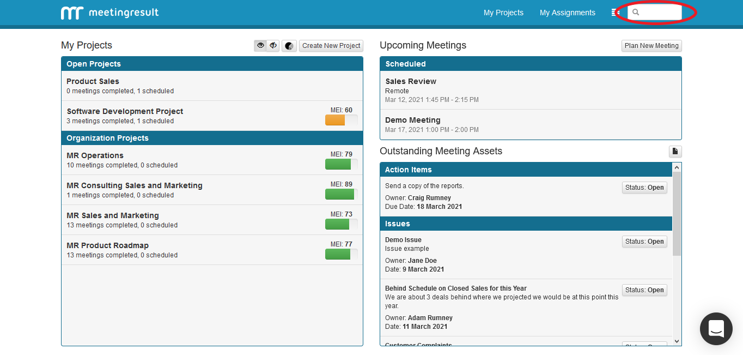
Task: Open the MR Operations project
Action: (x=95, y=155)
